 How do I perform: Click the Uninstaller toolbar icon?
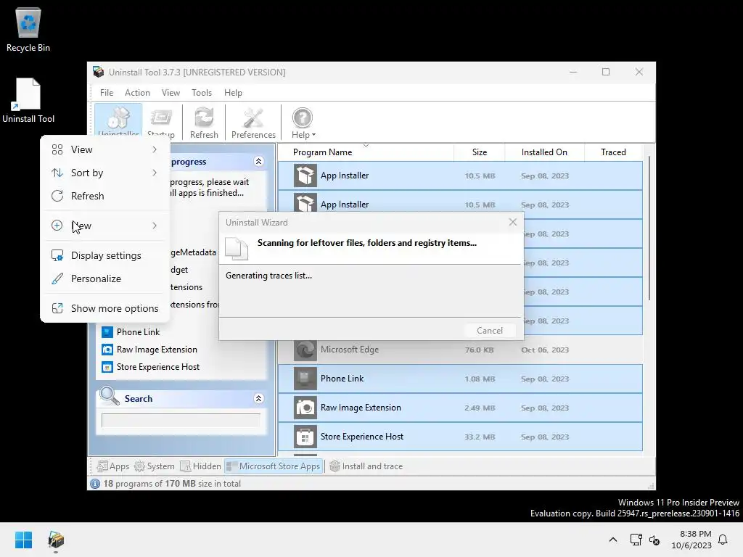coord(118,121)
